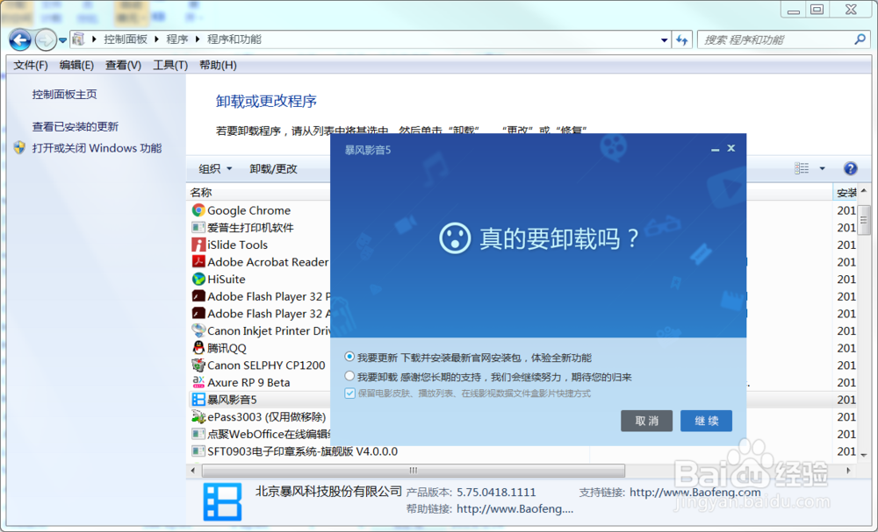Click the Control Panel address bar icon
Screen dimensions: 878x532
(x=78, y=39)
